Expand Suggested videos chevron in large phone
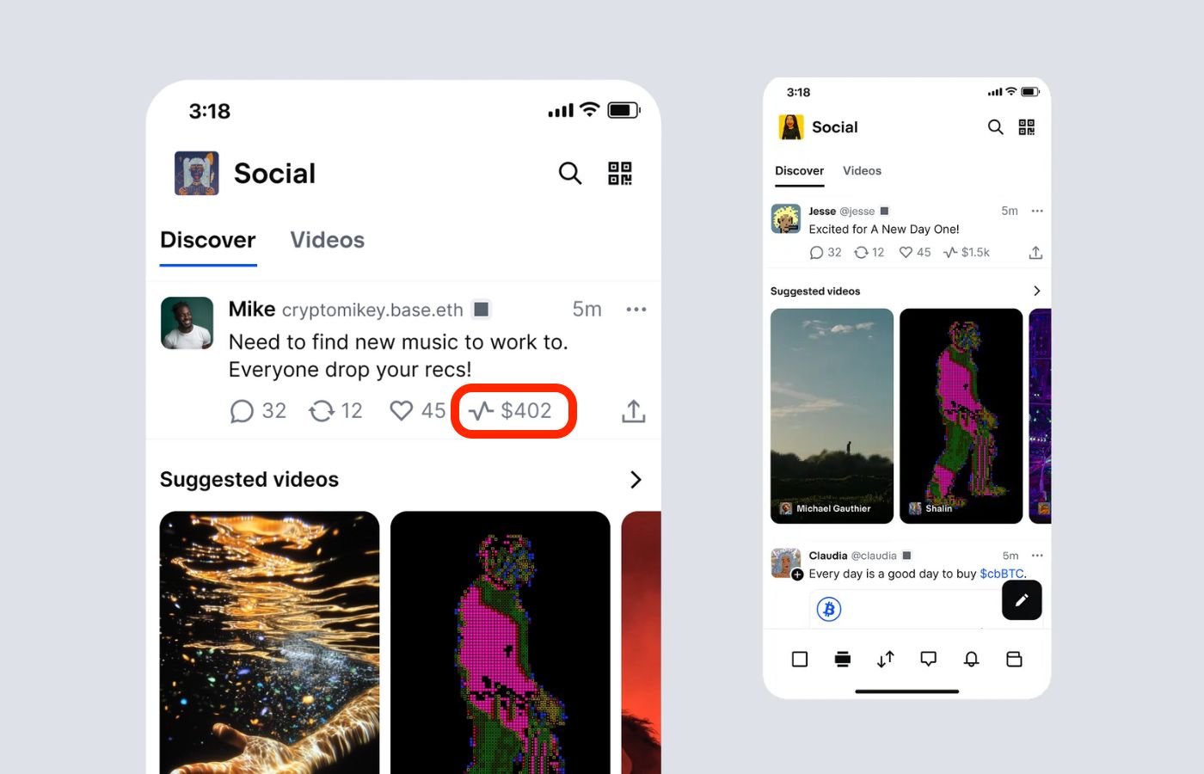1204x774 pixels. click(636, 479)
